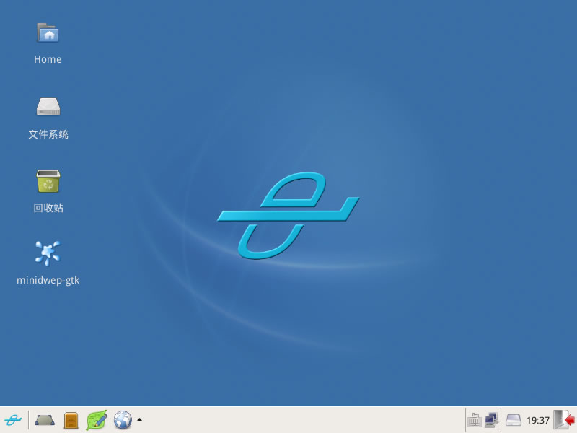Launch the minidwep-gtk desktop icon
Image resolution: width=577 pixels, height=433 pixels.
coord(48,253)
